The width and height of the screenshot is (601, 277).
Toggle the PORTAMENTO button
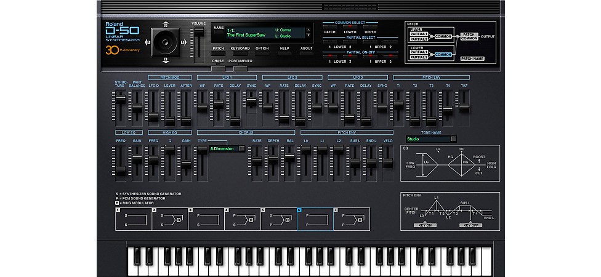point(240,68)
